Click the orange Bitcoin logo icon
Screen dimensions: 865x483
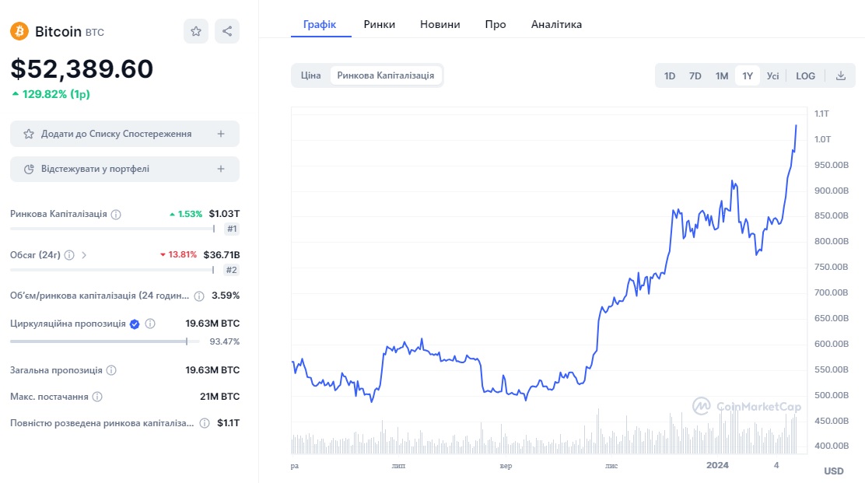pyautogui.click(x=19, y=31)
